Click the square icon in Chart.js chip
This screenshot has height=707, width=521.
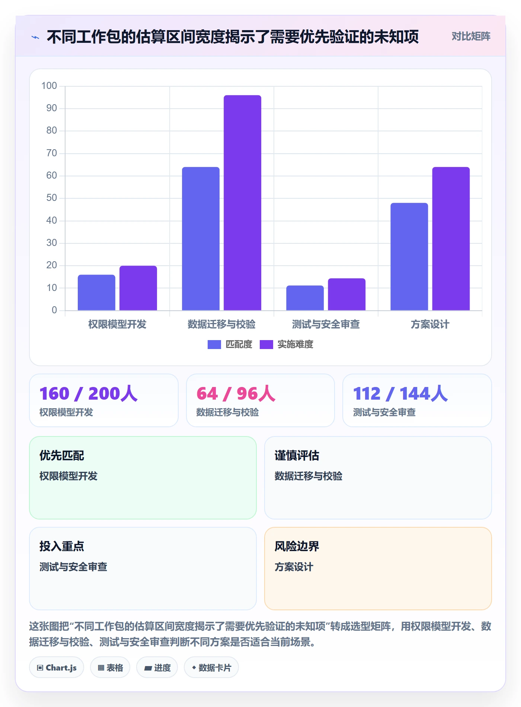(x=40, y=668)
